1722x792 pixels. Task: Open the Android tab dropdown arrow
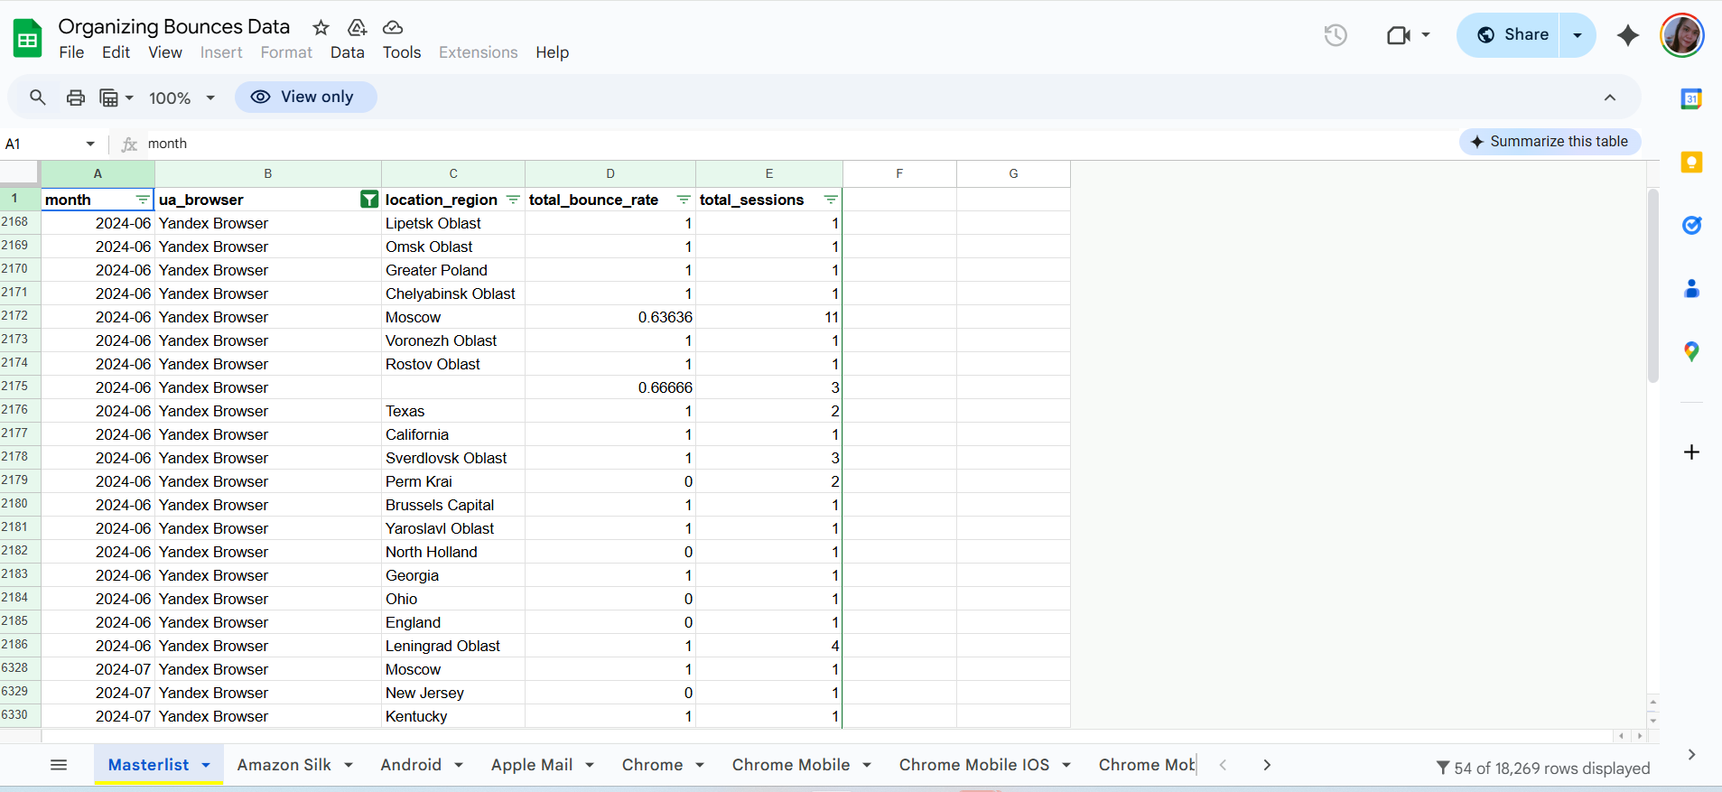tap(459, 765)
